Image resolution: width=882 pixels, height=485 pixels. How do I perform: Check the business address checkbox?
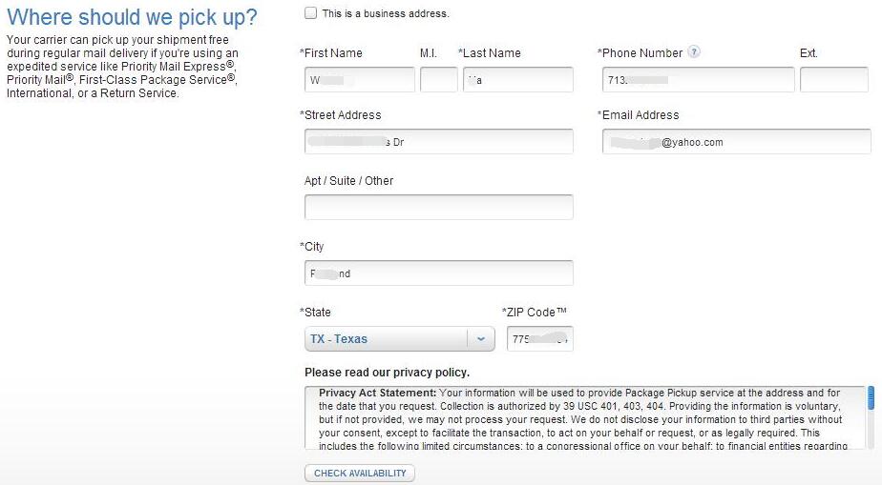pos(310,13)
